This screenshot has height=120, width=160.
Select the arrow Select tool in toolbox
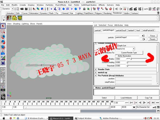click(x=3, y=26)
